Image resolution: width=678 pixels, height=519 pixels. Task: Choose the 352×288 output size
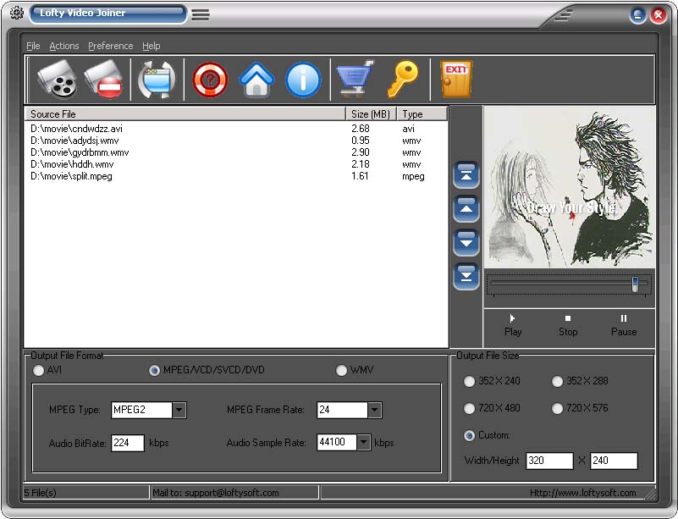pyautogui.click(x=557, y=381)
